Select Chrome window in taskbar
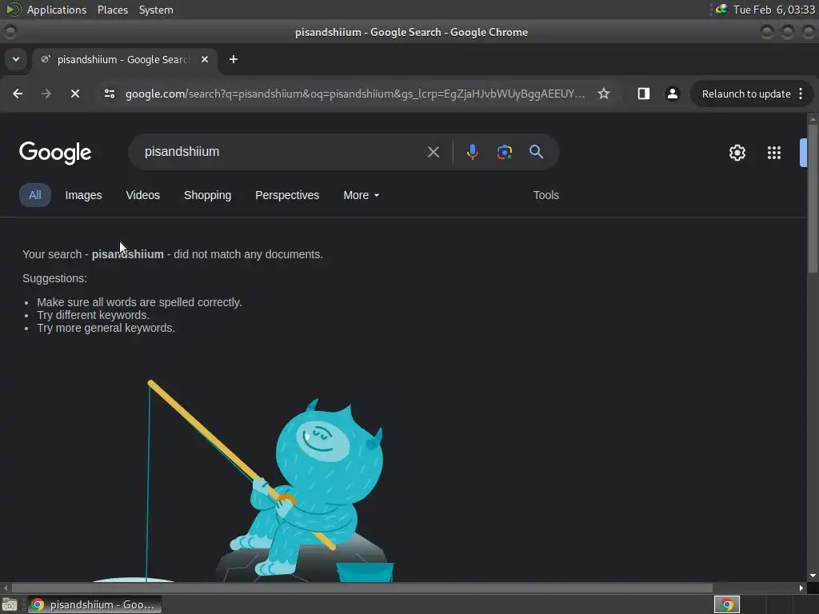Image resolution: width=819 pixels, height=614 pixels. [x=94, y=604]
